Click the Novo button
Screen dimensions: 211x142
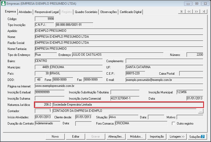tap(55, 137)
